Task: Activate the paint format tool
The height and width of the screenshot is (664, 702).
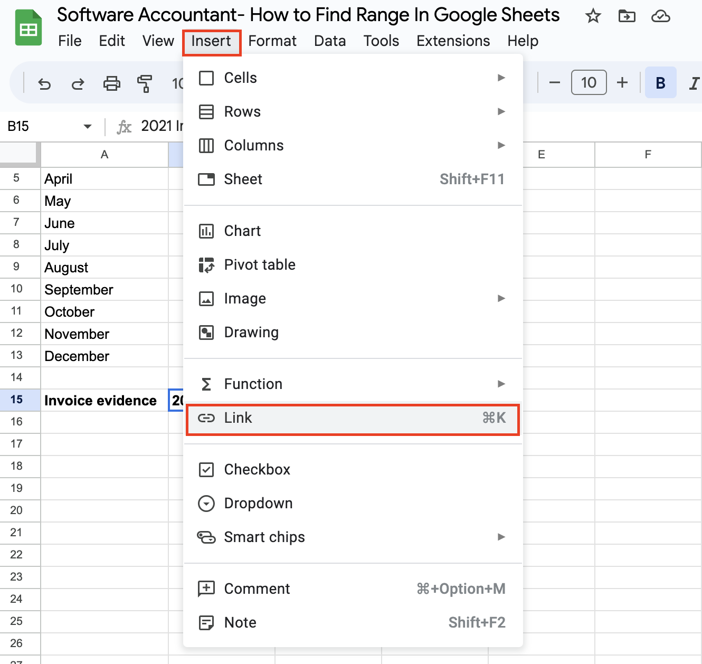Action: click(145, 83)
